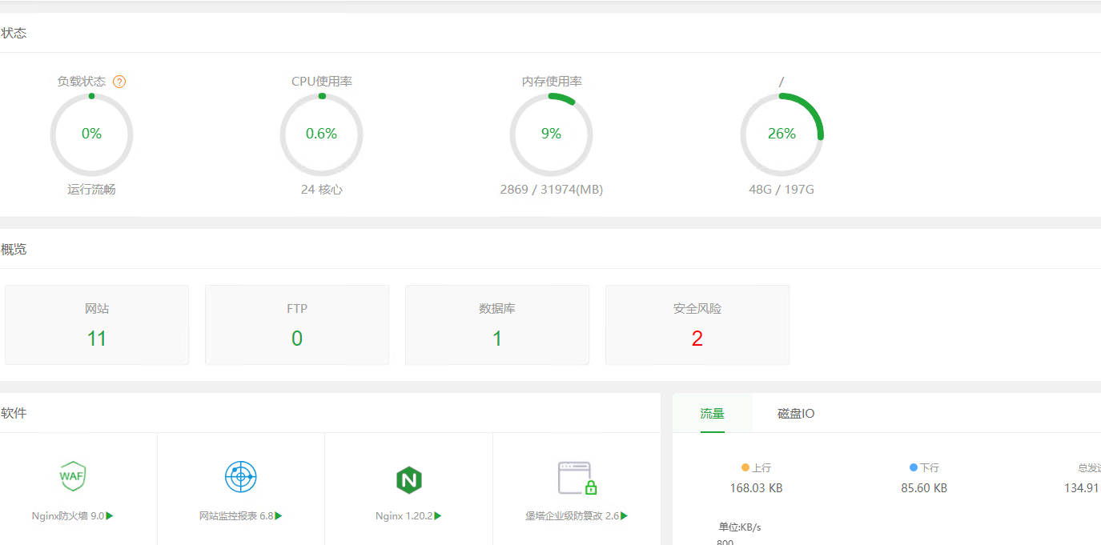Click the 状态 section heading
Screen dimensions: 1101x545
tap(14, 33)
